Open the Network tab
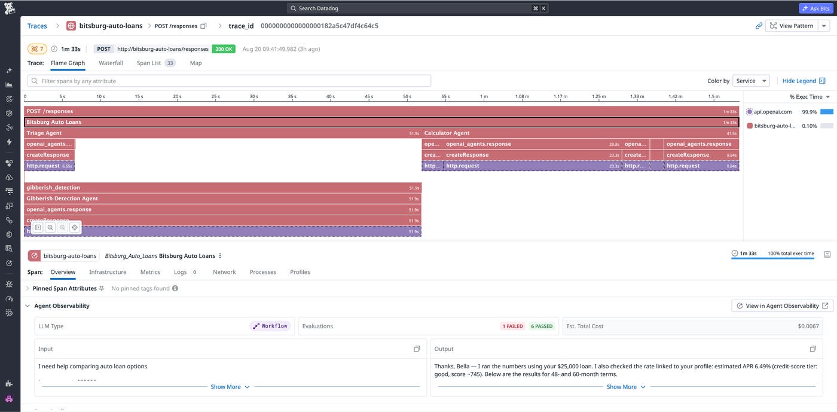This screenshot has width=837, height=412. coord(224,272)
